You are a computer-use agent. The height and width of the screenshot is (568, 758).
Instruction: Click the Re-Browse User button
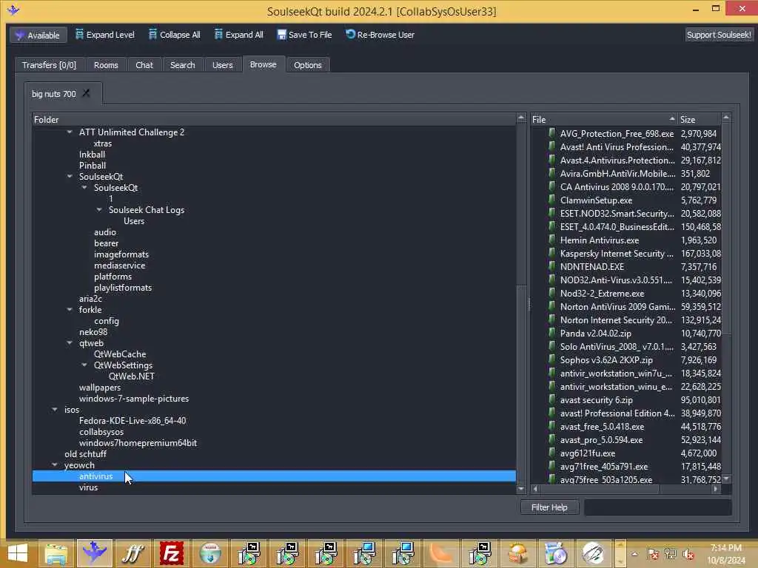(x=380, y=35)
